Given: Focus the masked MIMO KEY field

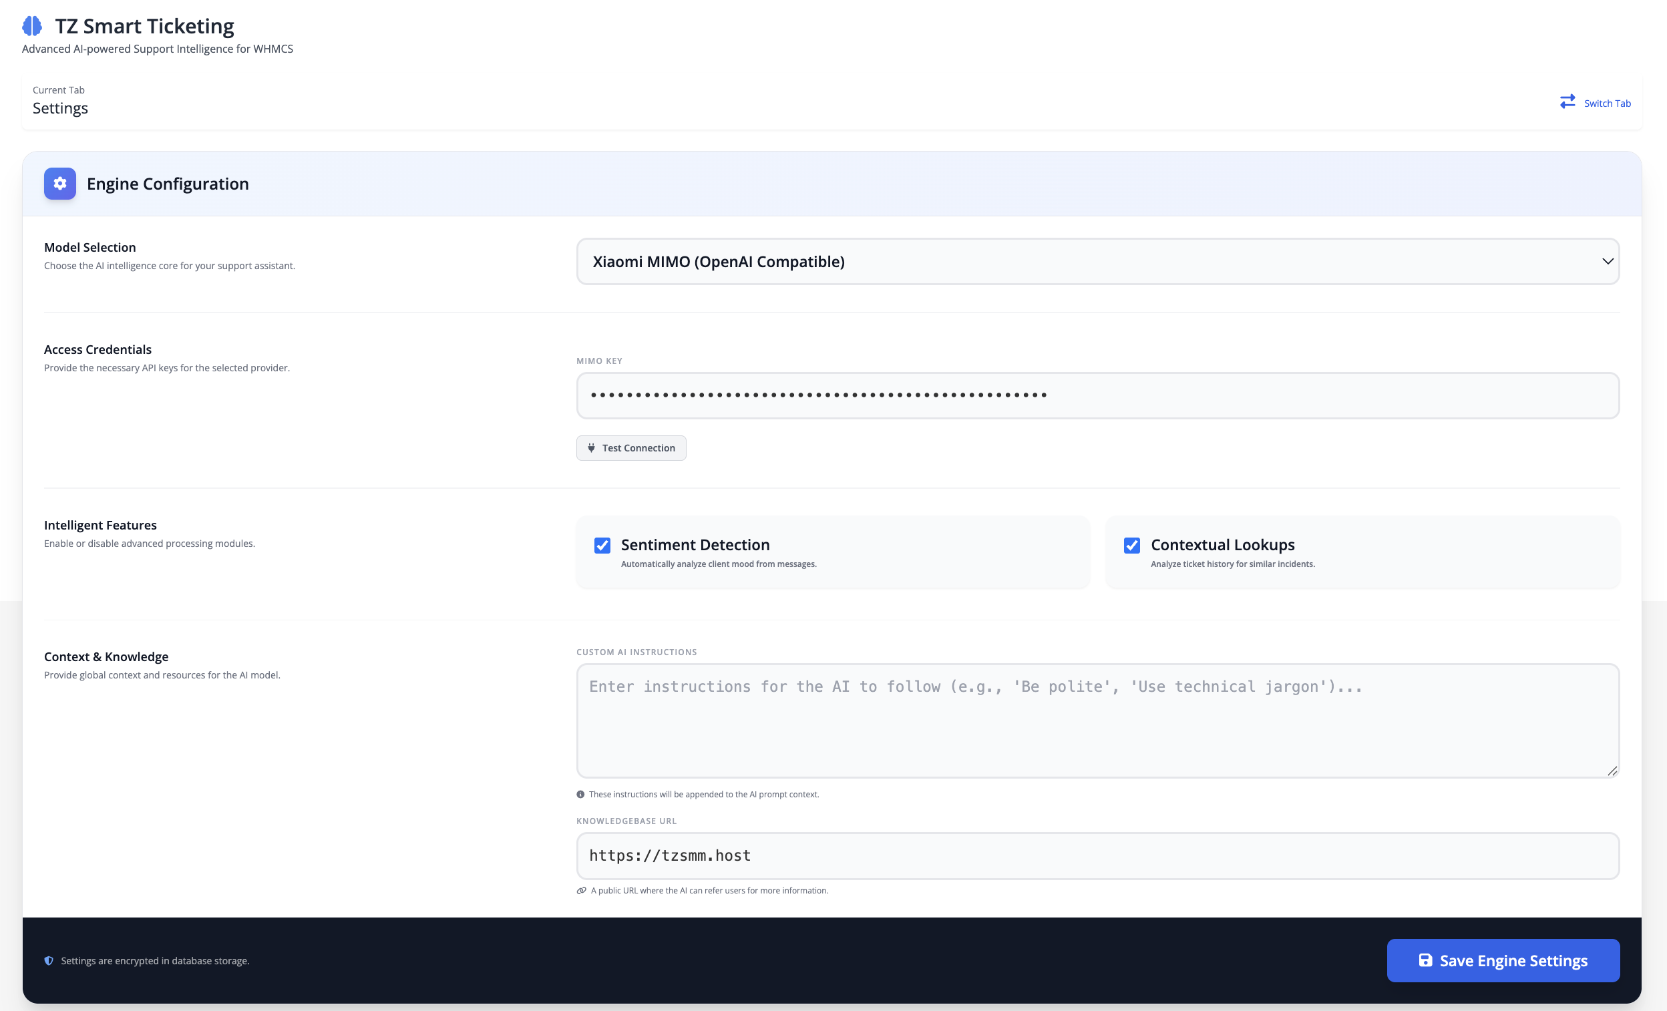Looking at the screenshot, I should (x=1096, y=395).
